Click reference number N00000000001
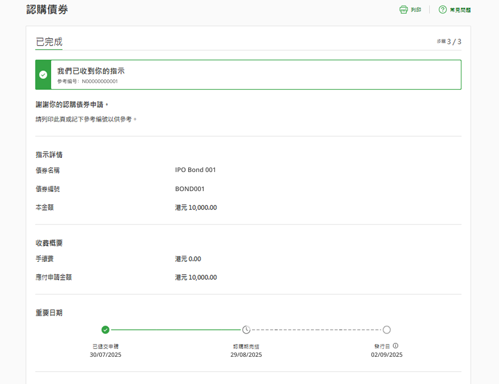 (x=100, y=82)
